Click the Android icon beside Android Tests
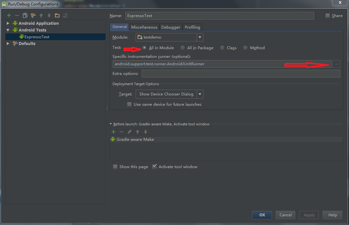349x225 pixels. click(15, 30)
